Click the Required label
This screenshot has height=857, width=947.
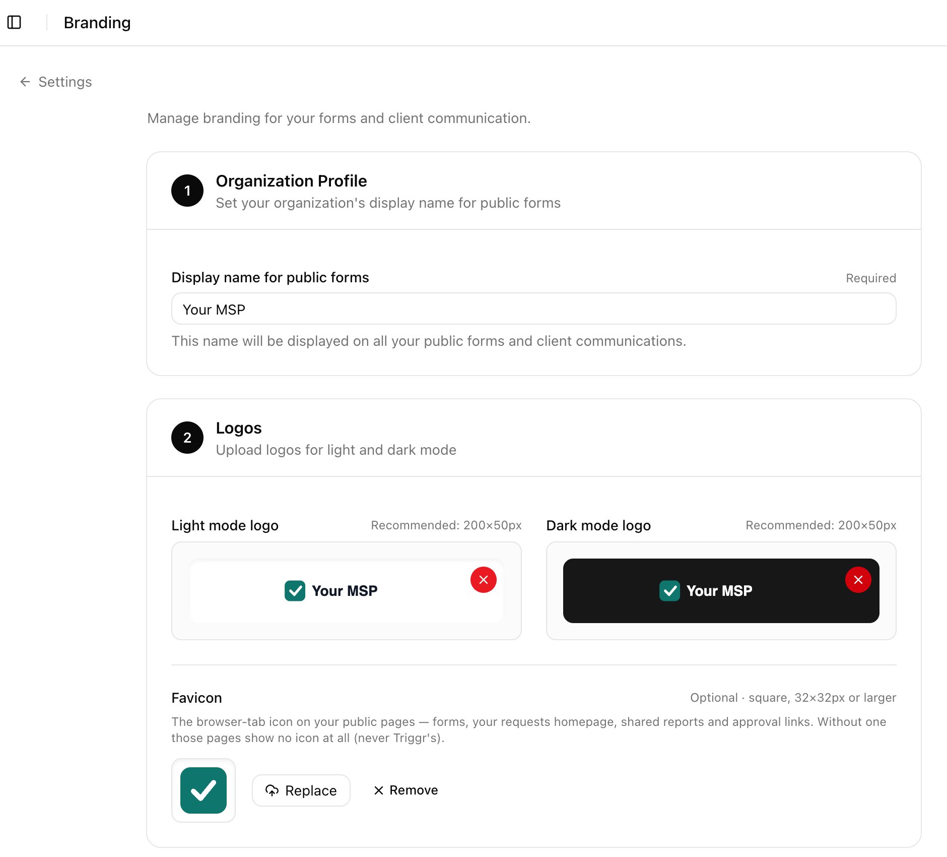[871, 278]
